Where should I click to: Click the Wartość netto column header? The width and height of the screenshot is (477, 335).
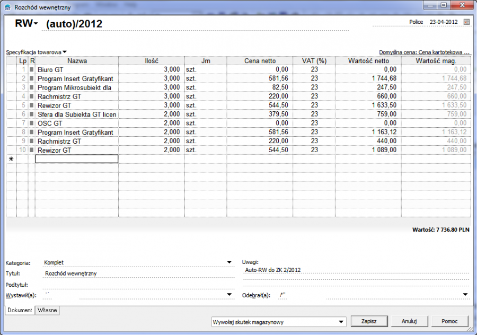tap(368, 60)
